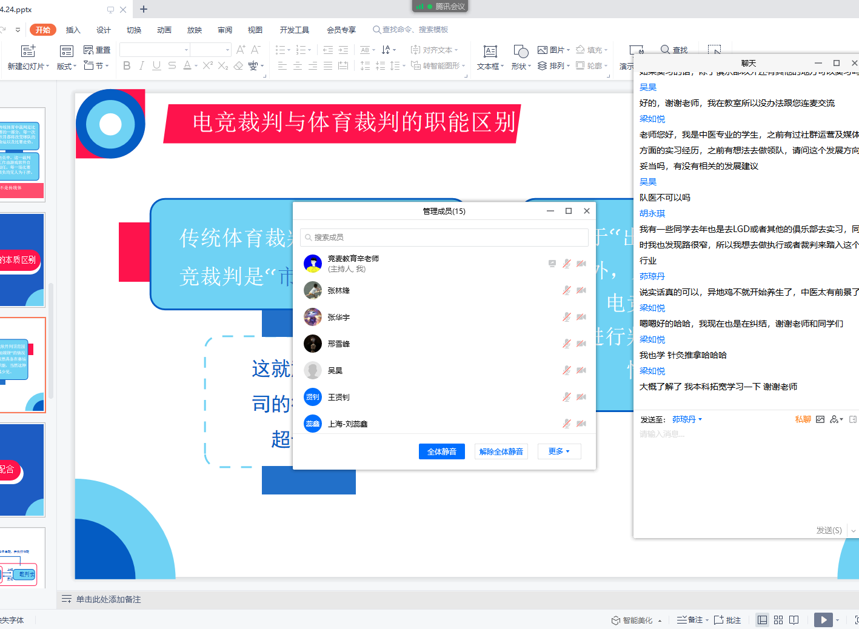Click the 智能美化 smart beautify icon
The height and width of the screenshot is (629, 859).
click(x=616, y=620)
